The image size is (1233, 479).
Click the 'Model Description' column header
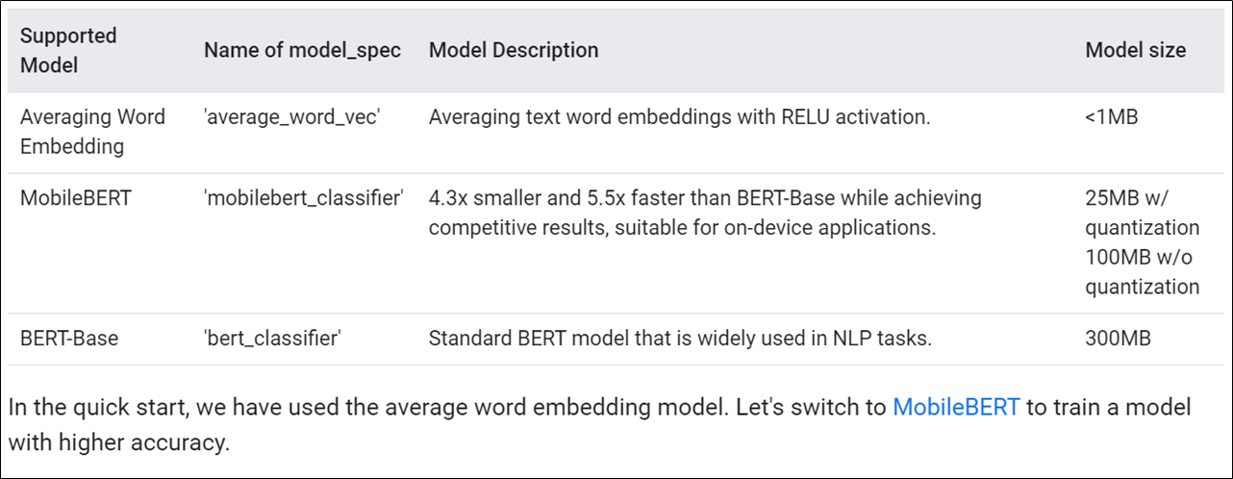pyautogui.click(x=514, y=50)
